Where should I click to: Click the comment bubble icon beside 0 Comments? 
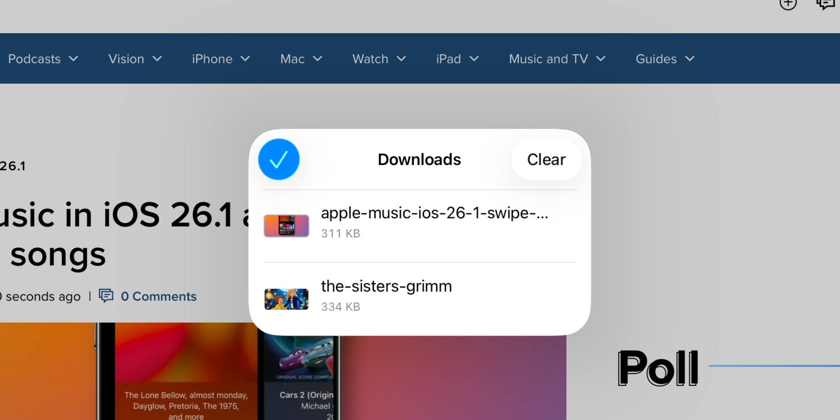click(x=106, y=296)
